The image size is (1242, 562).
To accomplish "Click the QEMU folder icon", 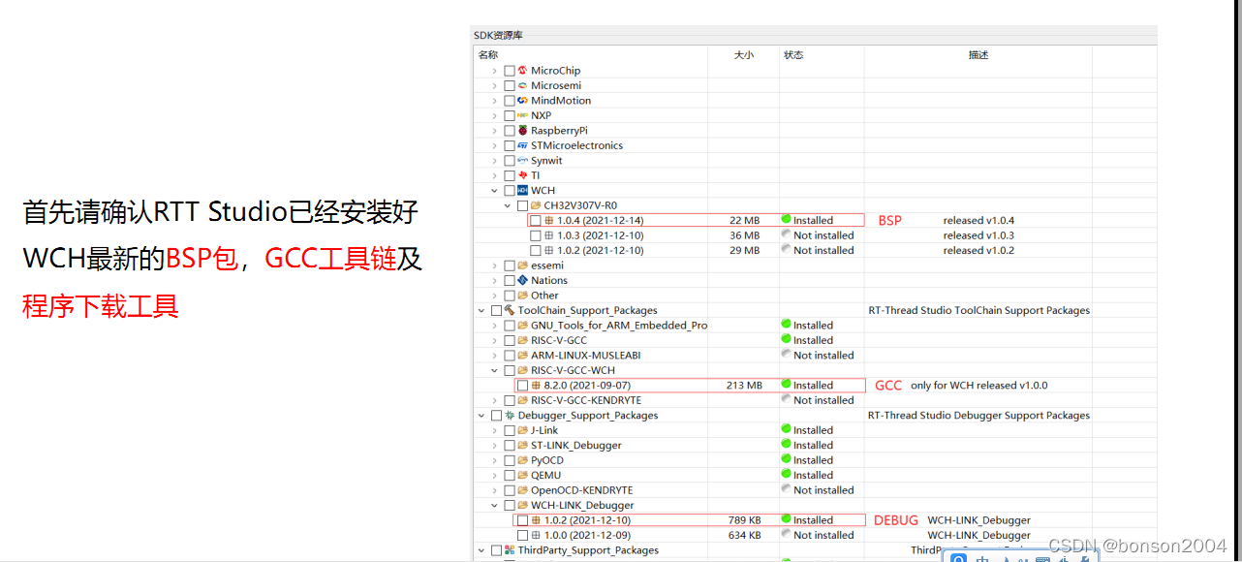I will 522,475.
